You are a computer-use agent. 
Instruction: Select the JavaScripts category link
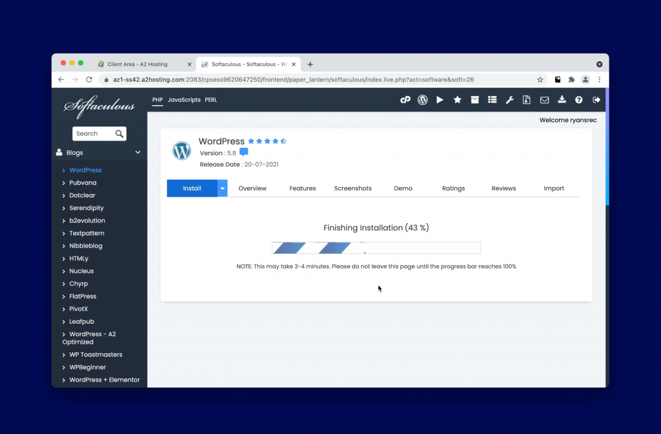point(184,100)
